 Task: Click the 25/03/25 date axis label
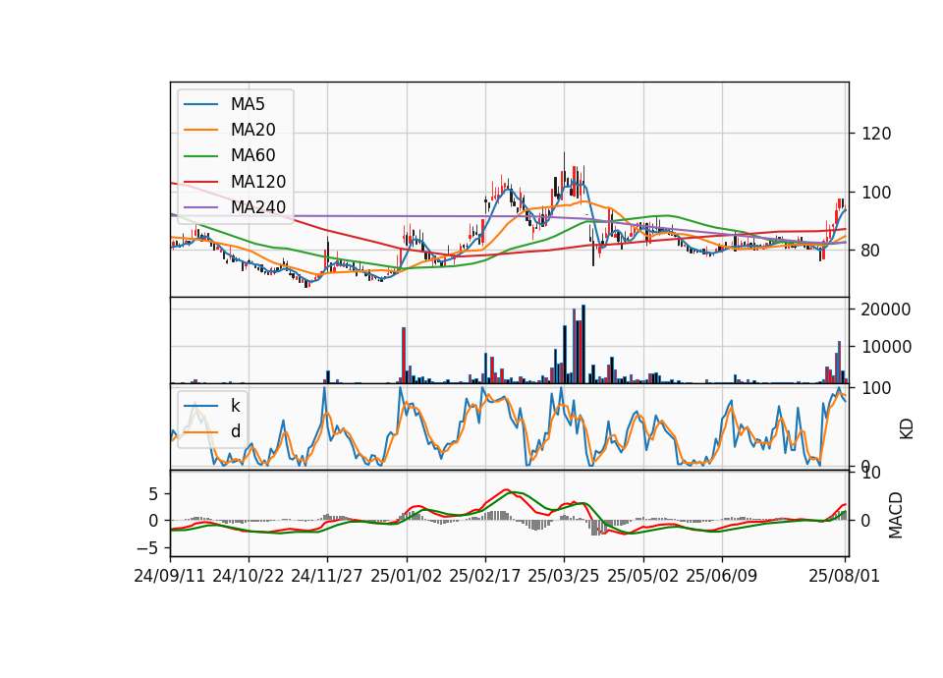click(564, 576)
